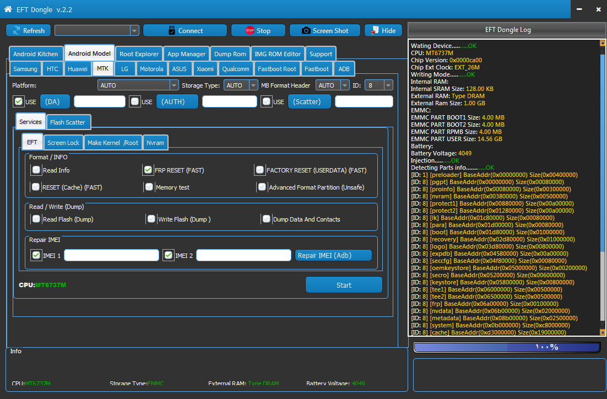Open the Screen Lock tab
This screenshot has height=399, width=607.
pyautogui.click(x=63, y=143)
